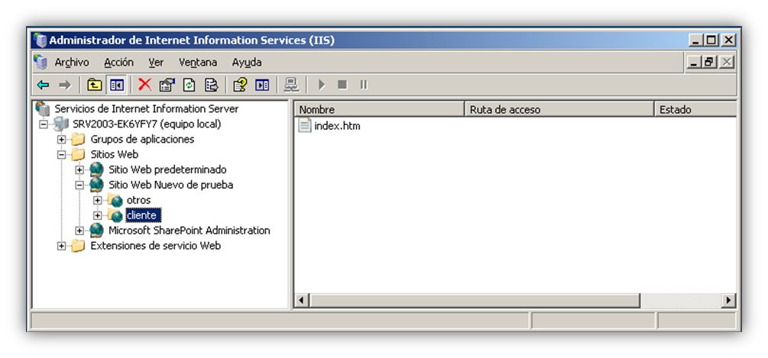
Task: Click the connect to computer icon
Action: click(291, 85)
